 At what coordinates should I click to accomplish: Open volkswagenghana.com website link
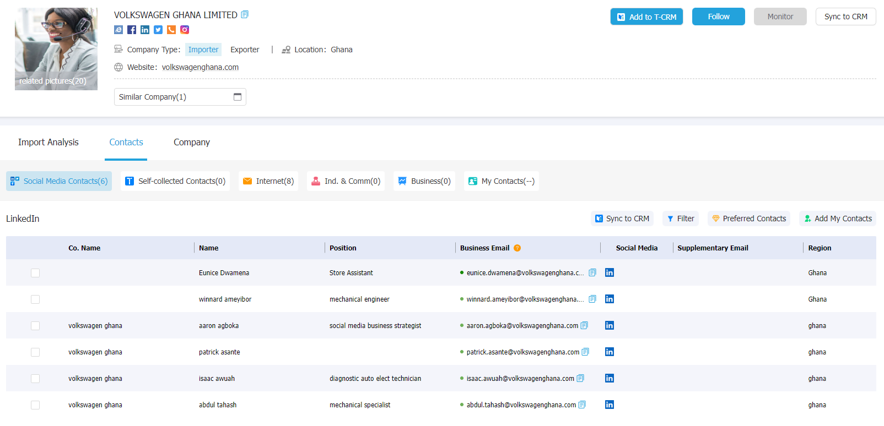click(x=200, y=67)
